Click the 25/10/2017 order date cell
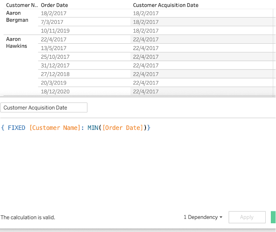Image resolution: width=276 pixels, height=232 pixels. pos(55,57)
